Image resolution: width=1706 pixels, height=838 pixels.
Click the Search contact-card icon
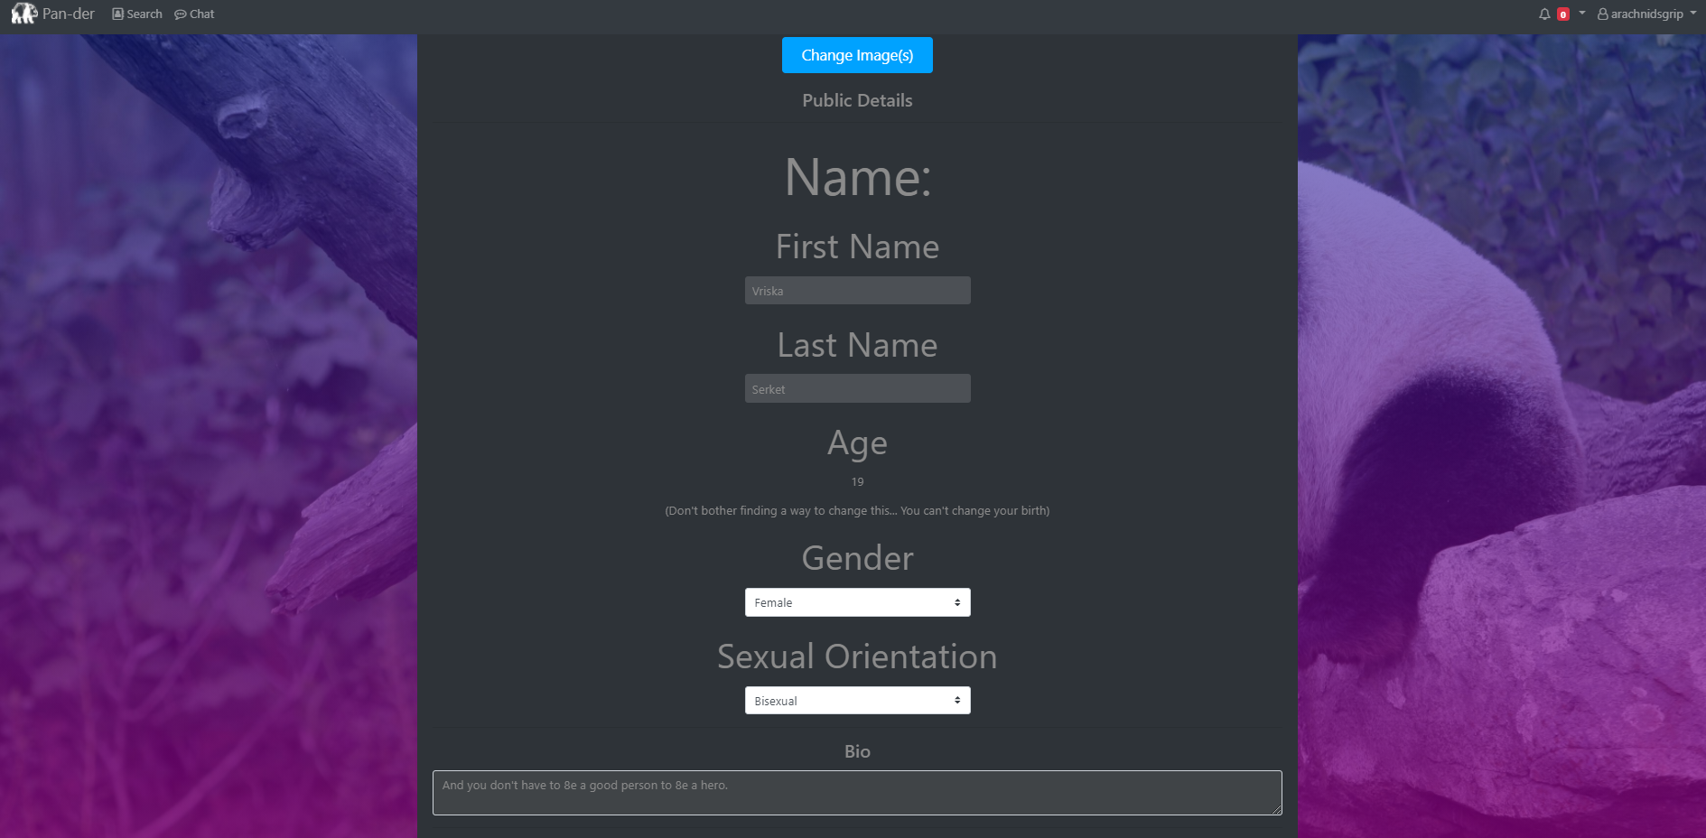point(117,14)
